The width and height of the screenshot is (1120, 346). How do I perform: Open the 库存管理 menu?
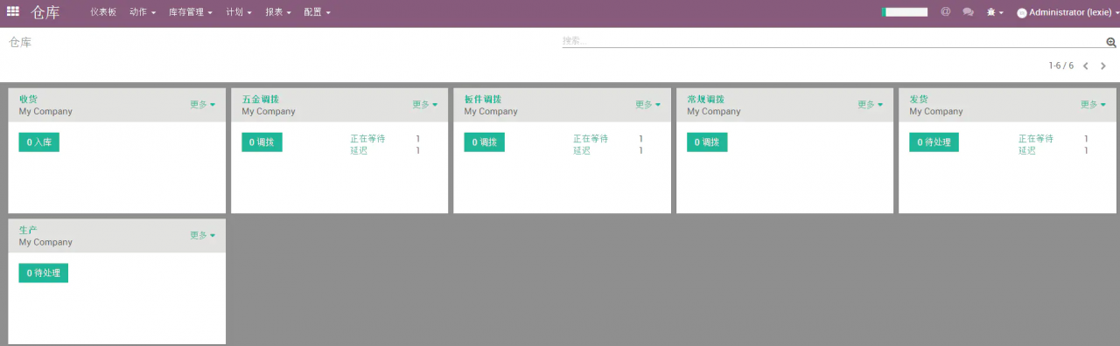click(190, 12)
